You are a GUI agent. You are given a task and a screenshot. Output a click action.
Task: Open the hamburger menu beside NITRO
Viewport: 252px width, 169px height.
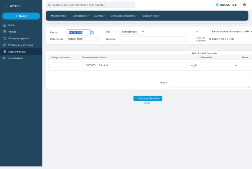[6, 6]
